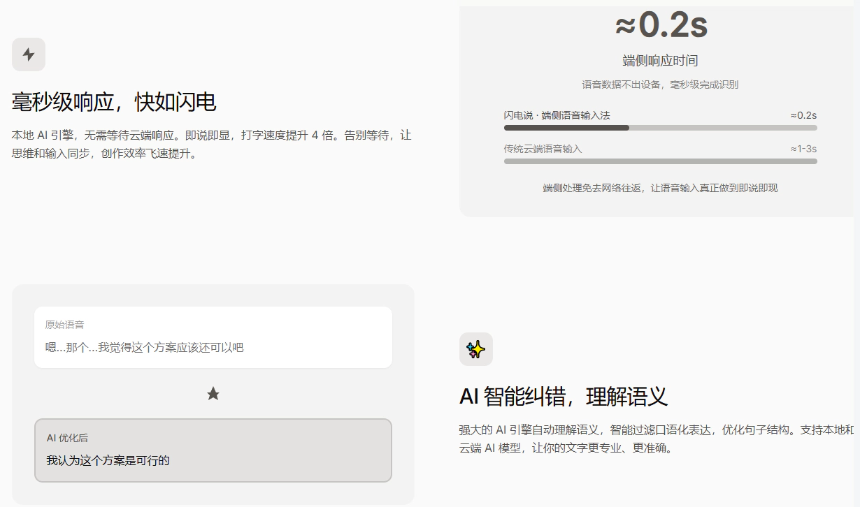Click the star icon between voice cards

[x=213, y=394]
